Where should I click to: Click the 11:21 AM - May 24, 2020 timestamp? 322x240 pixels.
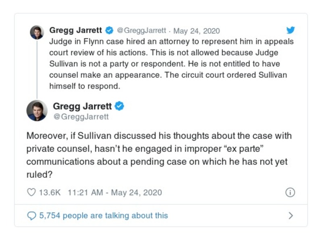pyautogui.click(x=115, y=192)
